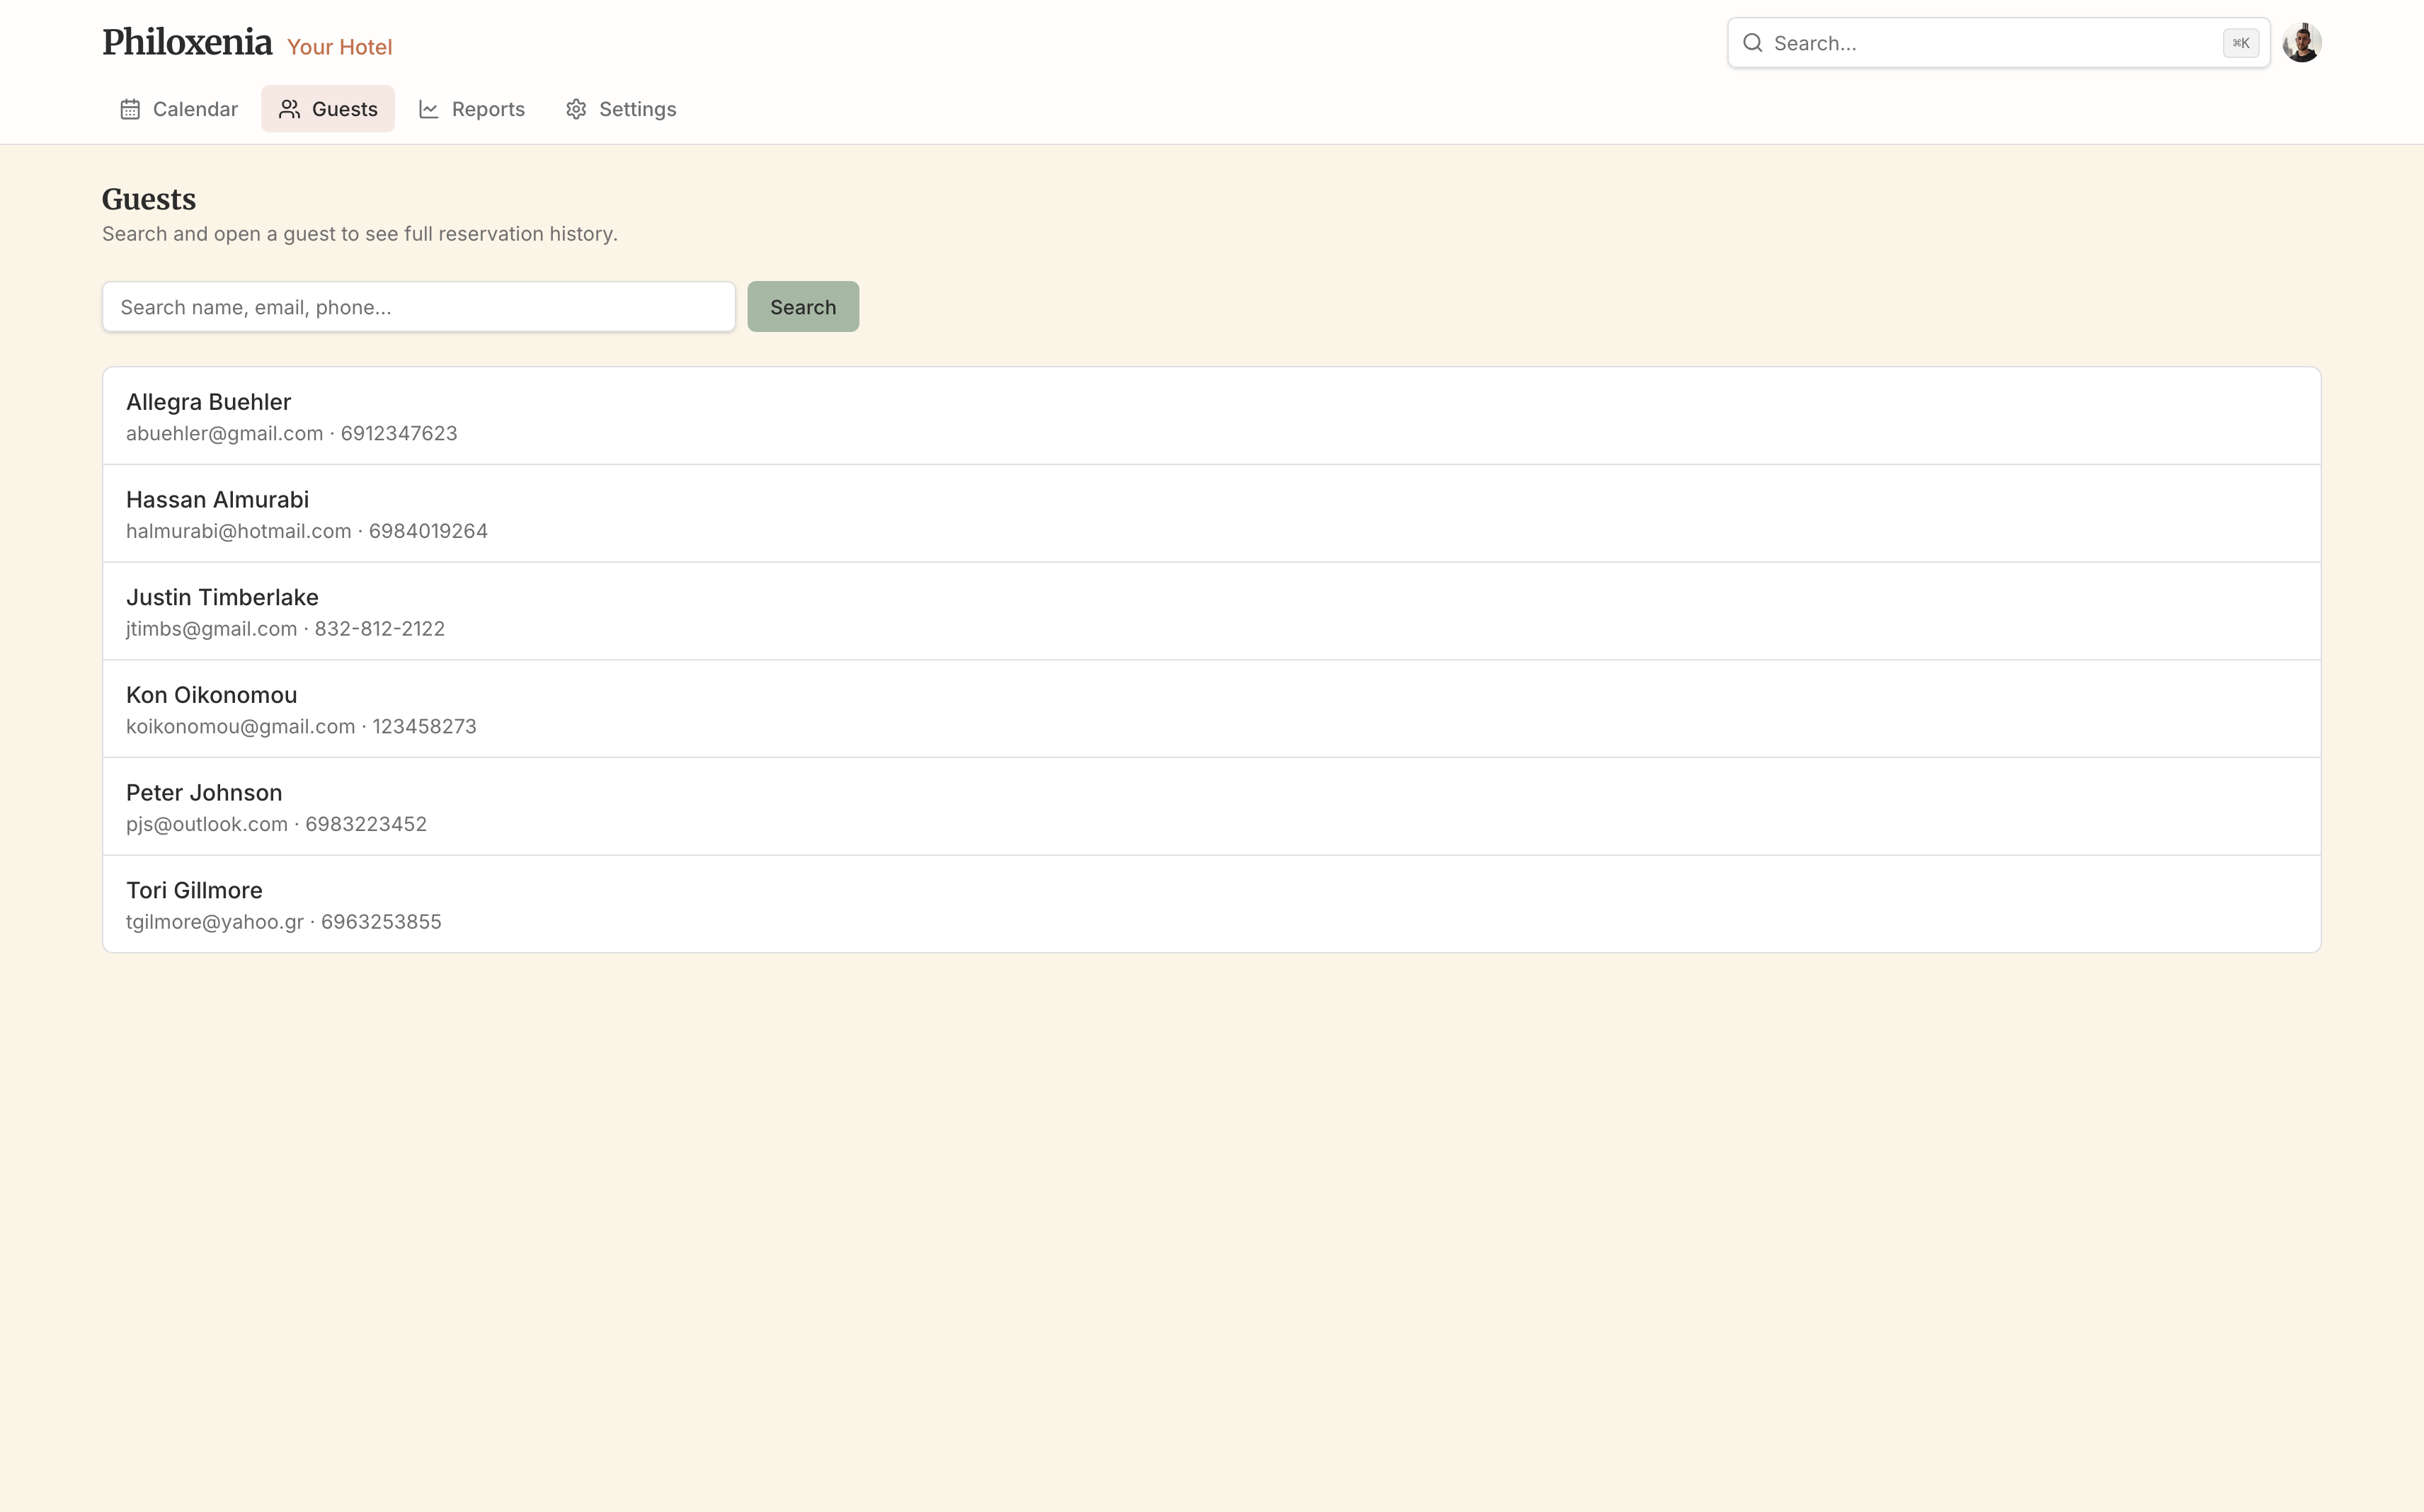Screen dimensions: 2424x1512
Task: Click the magnifier icon in top search
Action: [x=1752, y=43]
